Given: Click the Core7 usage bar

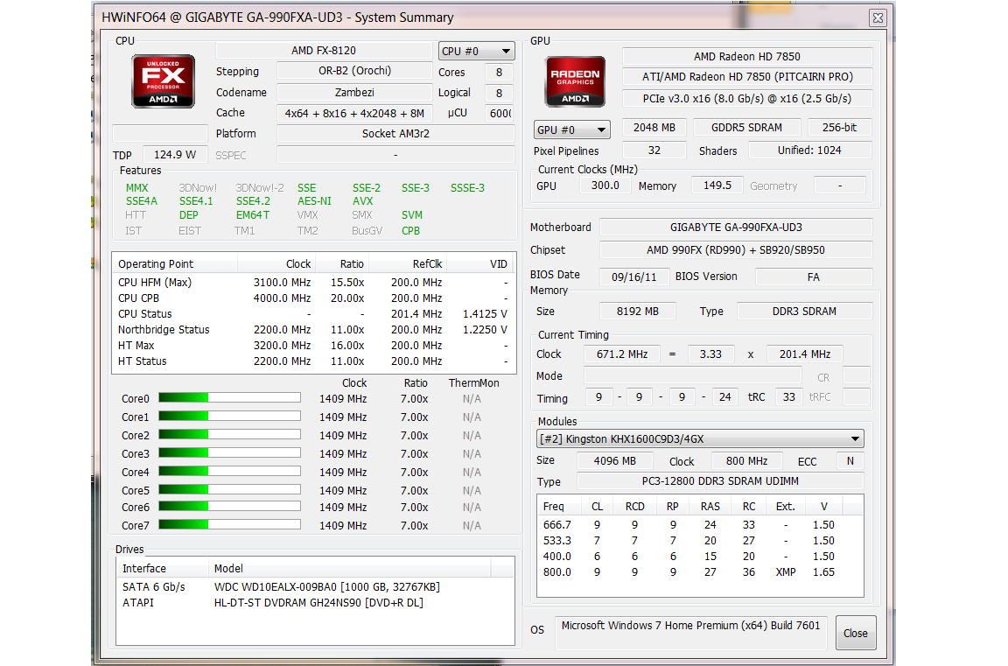Looking at the screenshot, I should pos(229,524).
